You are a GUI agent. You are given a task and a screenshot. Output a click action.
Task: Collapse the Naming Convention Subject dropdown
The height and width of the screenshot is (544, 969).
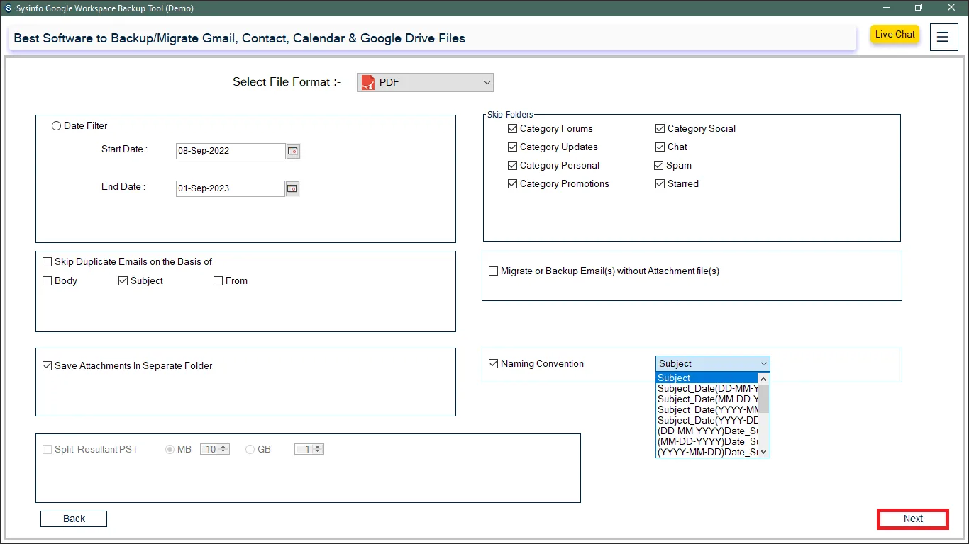(x=763, y=364)
